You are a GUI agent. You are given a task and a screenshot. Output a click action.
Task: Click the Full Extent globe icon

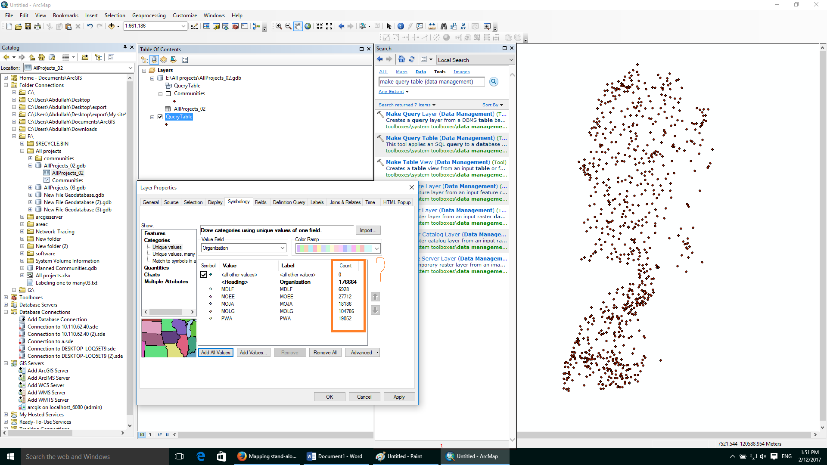click(308, 26)
